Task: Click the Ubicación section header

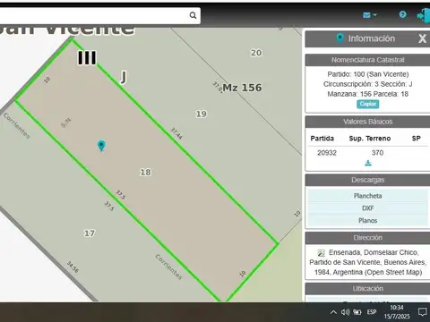Action: [x=367, y=289]
